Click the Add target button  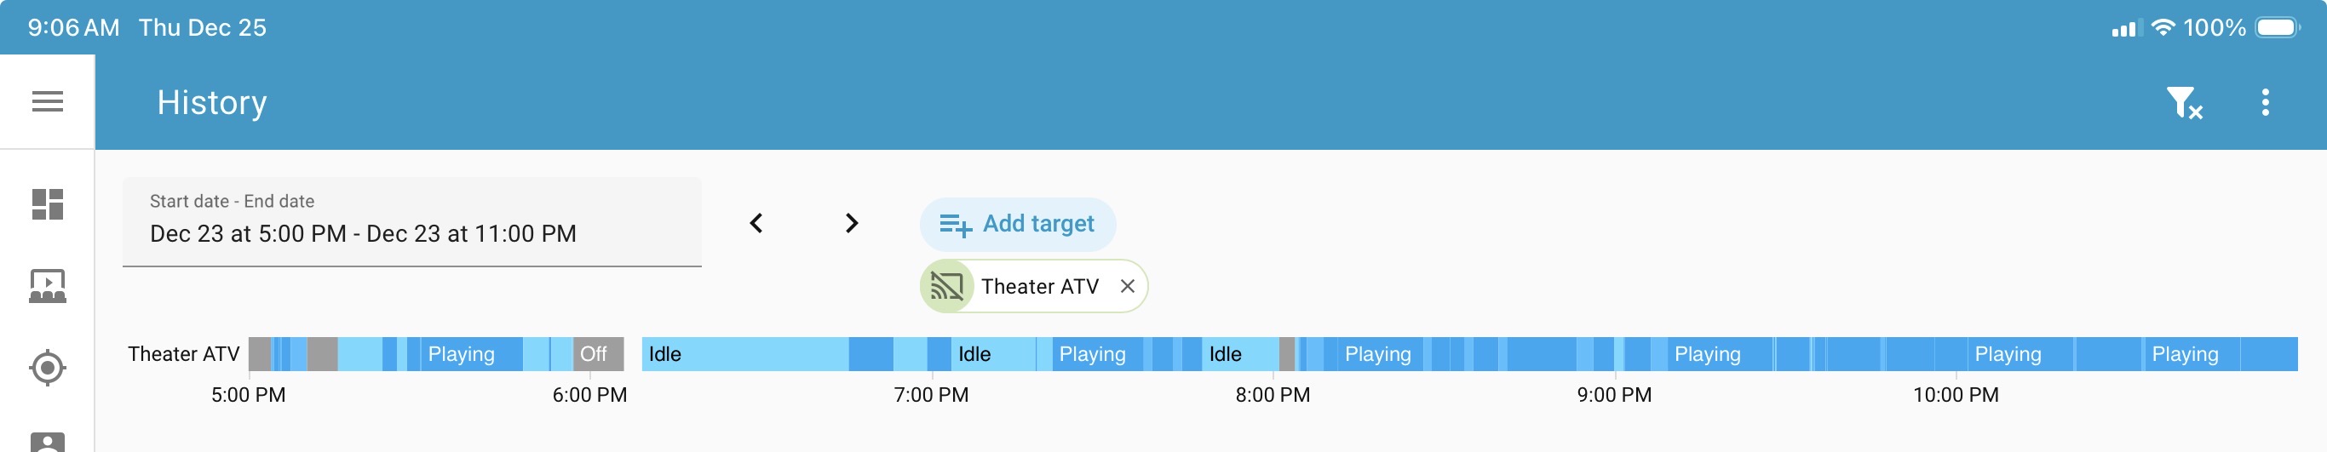pos(1017,224)
